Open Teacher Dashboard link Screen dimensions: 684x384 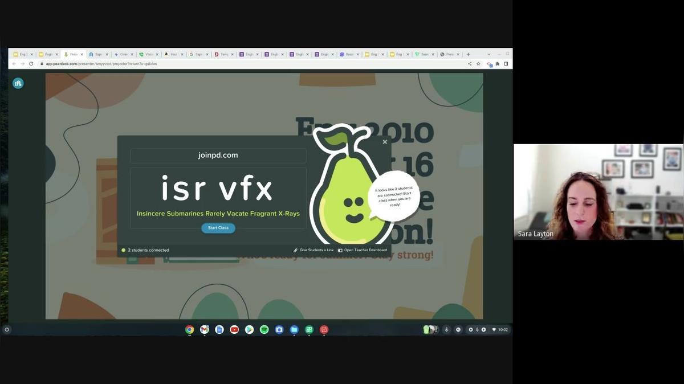(363, 250)
